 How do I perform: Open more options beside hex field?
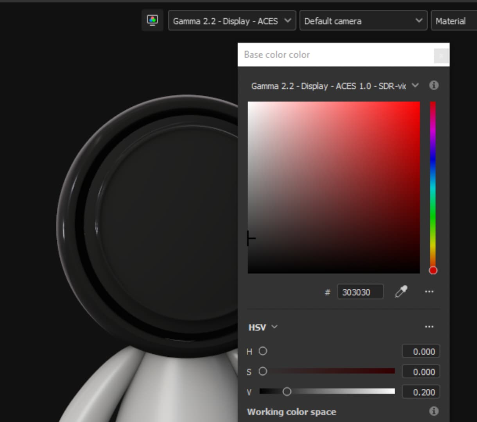(x=429, y=291)
